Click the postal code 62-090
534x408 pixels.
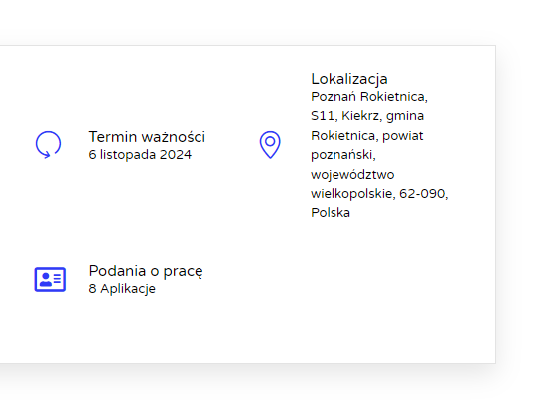click(423, 194)
